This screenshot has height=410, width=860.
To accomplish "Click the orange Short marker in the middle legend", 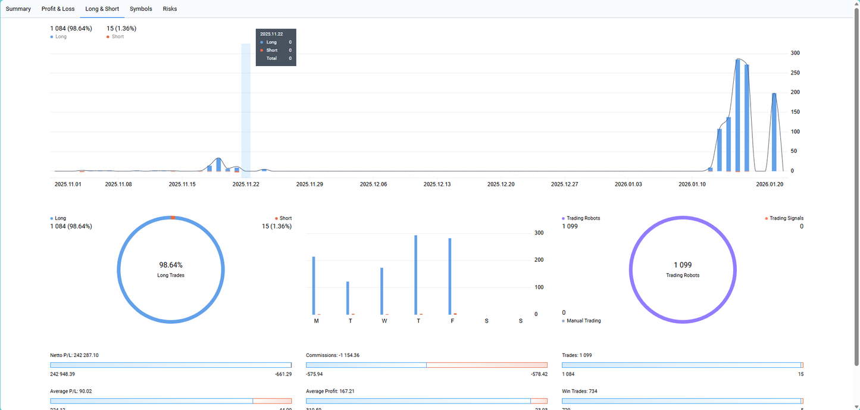I will pyautogui.click(x=276, y=218).
